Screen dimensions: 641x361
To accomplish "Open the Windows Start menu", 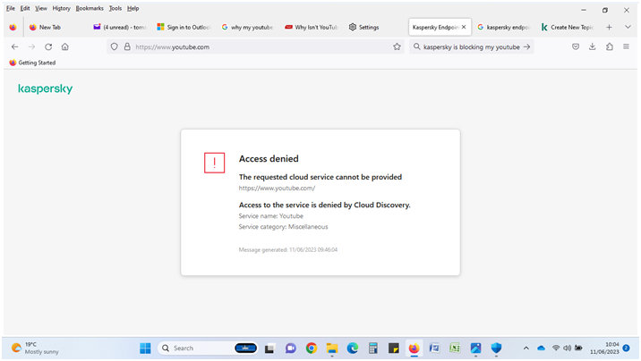I will pos(145,348).
